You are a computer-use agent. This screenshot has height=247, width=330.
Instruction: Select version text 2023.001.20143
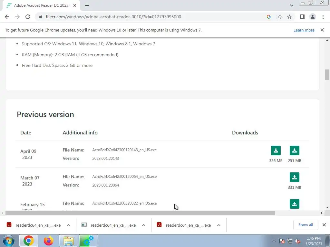pos(105,158)
